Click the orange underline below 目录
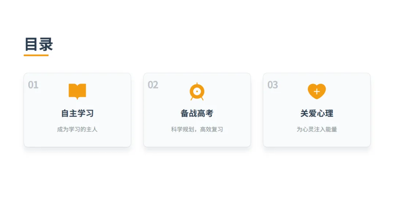The height and width of the screenshot is (217, 395). click(36, 55)
